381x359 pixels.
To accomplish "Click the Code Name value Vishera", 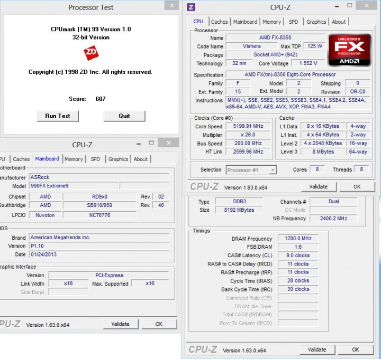I will pos(251,46).
